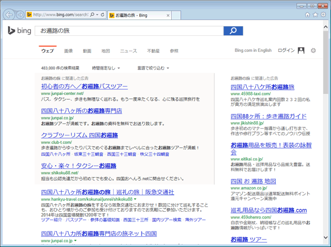Open クラブツーリズム 四国お遍路 link
This screenshot has height=247, width=331.
pyautogui.click(x=80, y=135)
